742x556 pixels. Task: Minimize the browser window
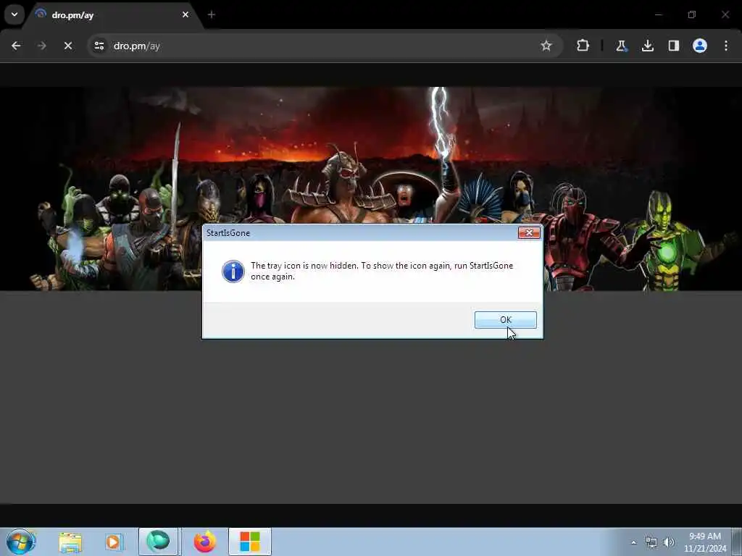click(658, 14)
